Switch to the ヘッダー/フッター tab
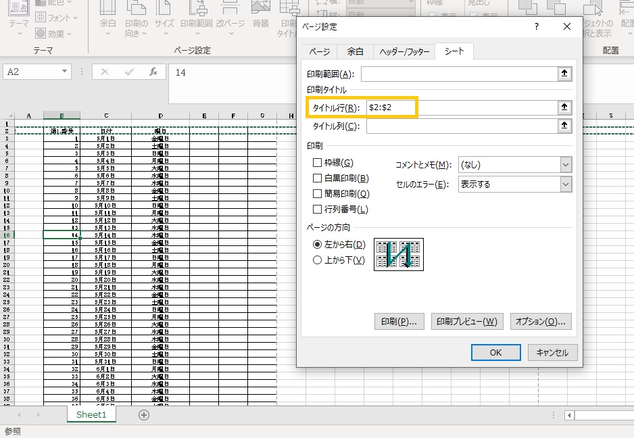 coord(404,51)
